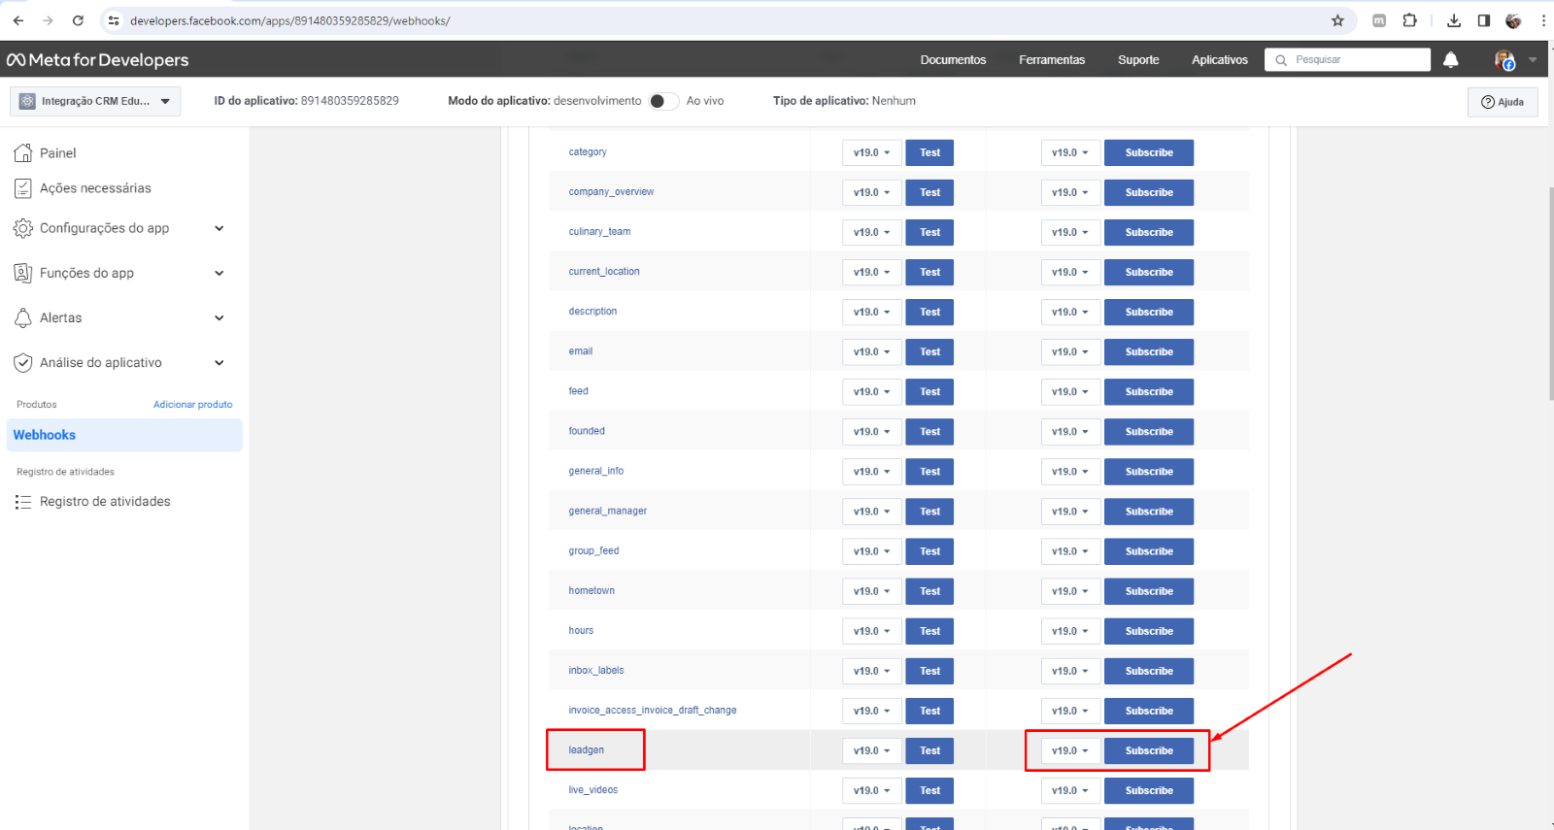This screenshot has width=1554, height=830.
Task: Expand Alertas chevron
Action: [x=220, y=317]
